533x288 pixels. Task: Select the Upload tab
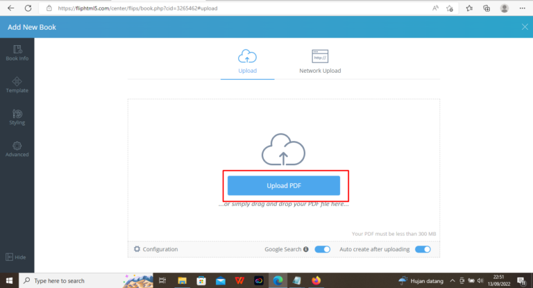pos(247,61)
